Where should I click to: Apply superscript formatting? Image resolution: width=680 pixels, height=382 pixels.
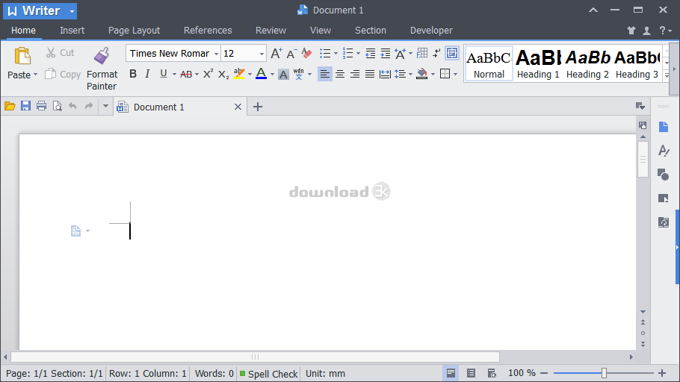208,74
